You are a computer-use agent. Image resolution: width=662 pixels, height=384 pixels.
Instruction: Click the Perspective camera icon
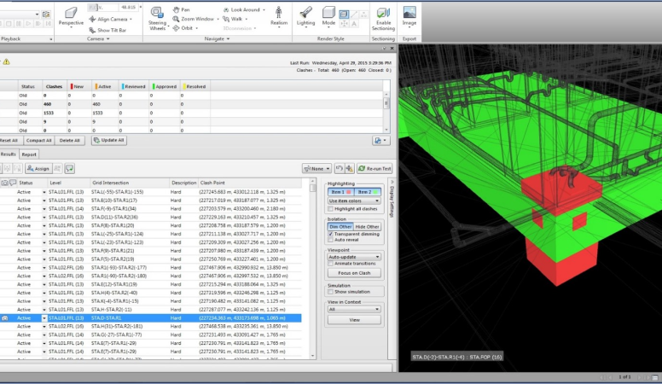click(x=71, y=15)
